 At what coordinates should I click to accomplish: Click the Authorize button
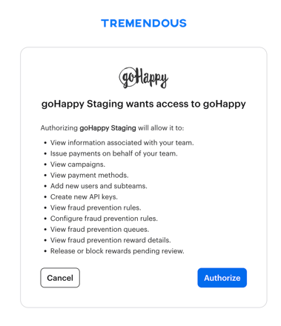[222, 278]
